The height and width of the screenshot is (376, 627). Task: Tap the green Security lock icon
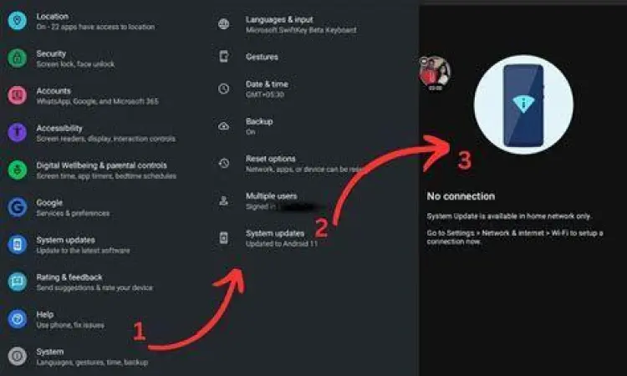[x=18, y=58]
